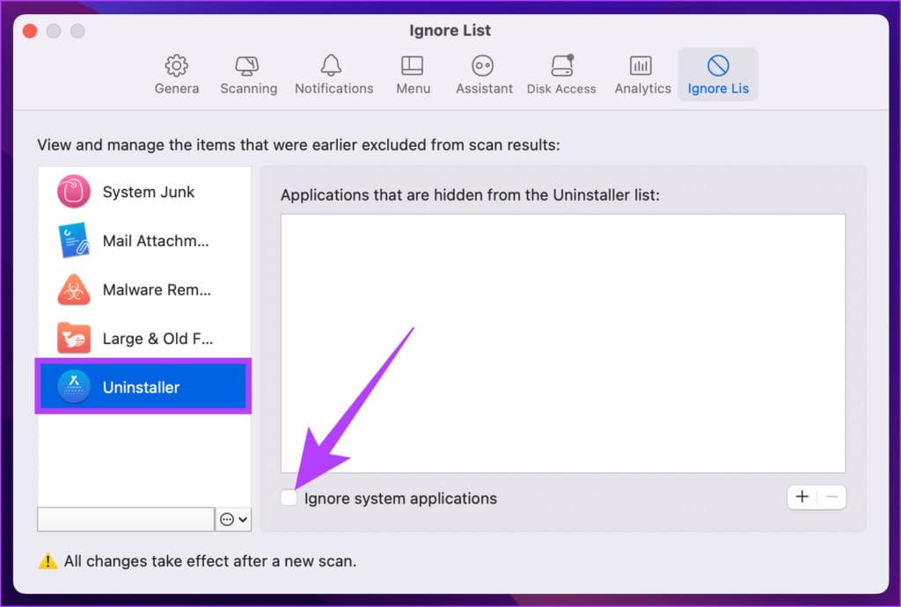Select the Ignore List tab
The image size is (901, 607).
click(718, 74)
